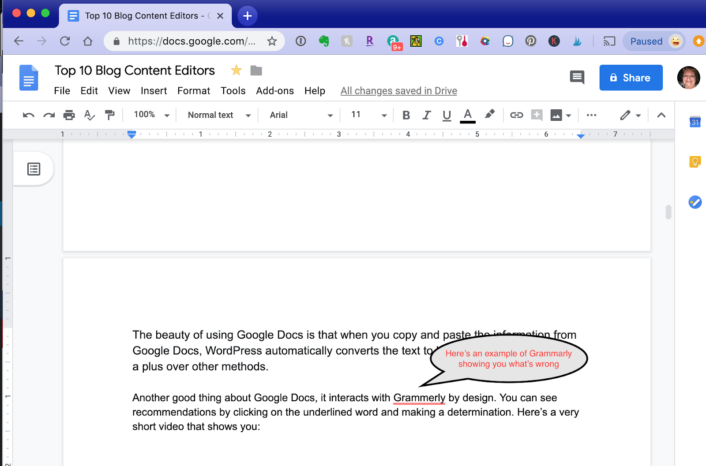The height and width of the screenshot is (466, 706).
Task: Open the Arial font dropdown
Action: click(x=301, y=115)
